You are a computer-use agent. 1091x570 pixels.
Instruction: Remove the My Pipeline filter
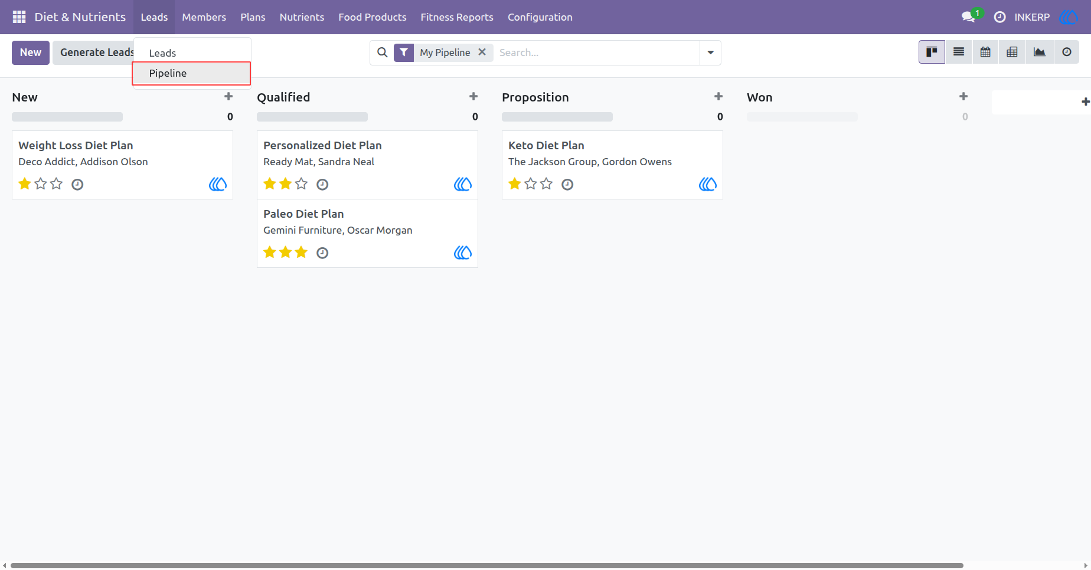click(482, 52)
